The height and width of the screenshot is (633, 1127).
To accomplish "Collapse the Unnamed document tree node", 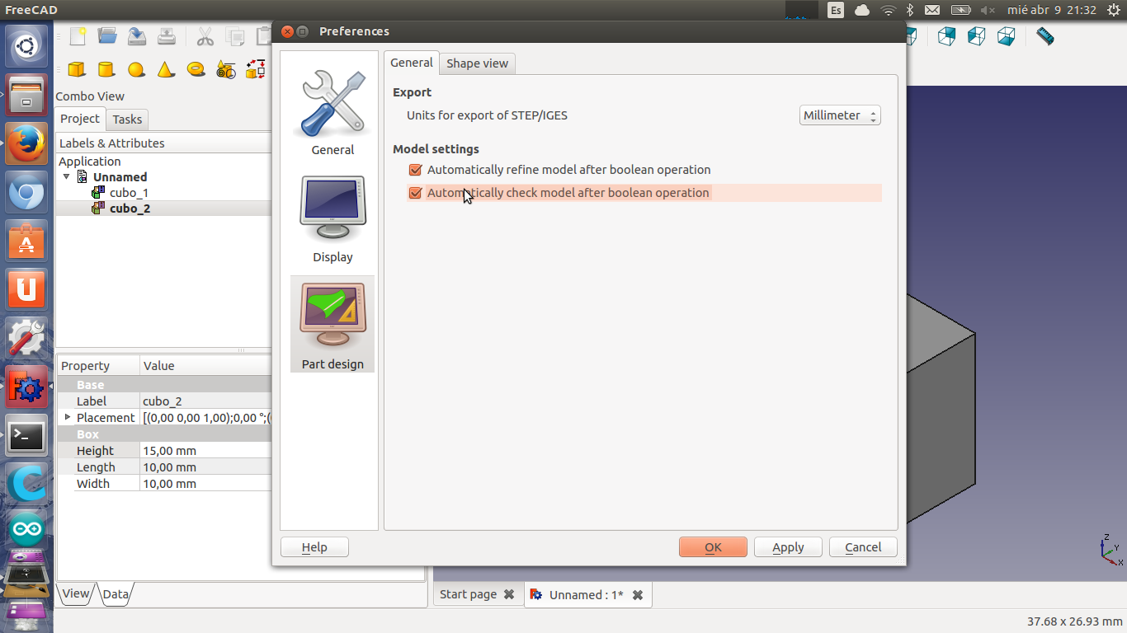I will point(67,177).
